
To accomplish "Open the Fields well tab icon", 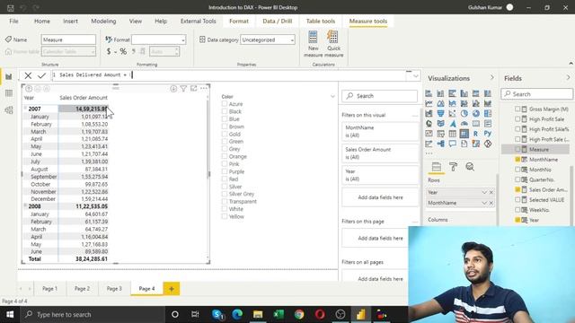I will click(436, 167).
